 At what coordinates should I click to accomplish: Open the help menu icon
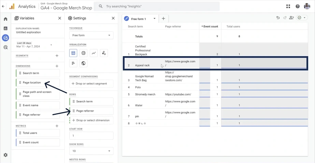coord(298,6)
